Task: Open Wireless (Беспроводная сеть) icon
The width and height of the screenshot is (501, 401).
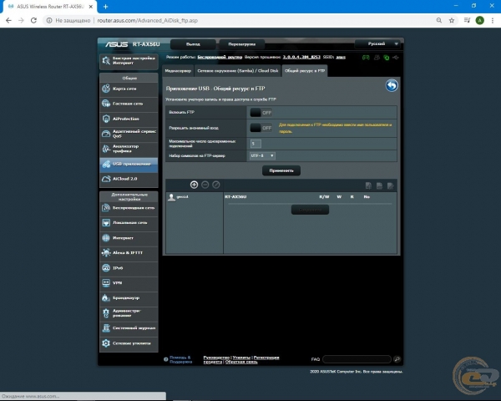Action: [106, 208]
